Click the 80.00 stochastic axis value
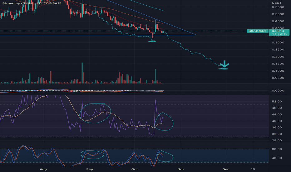Image resolution: width=291 pixels, height=172 pixels. 277,149
